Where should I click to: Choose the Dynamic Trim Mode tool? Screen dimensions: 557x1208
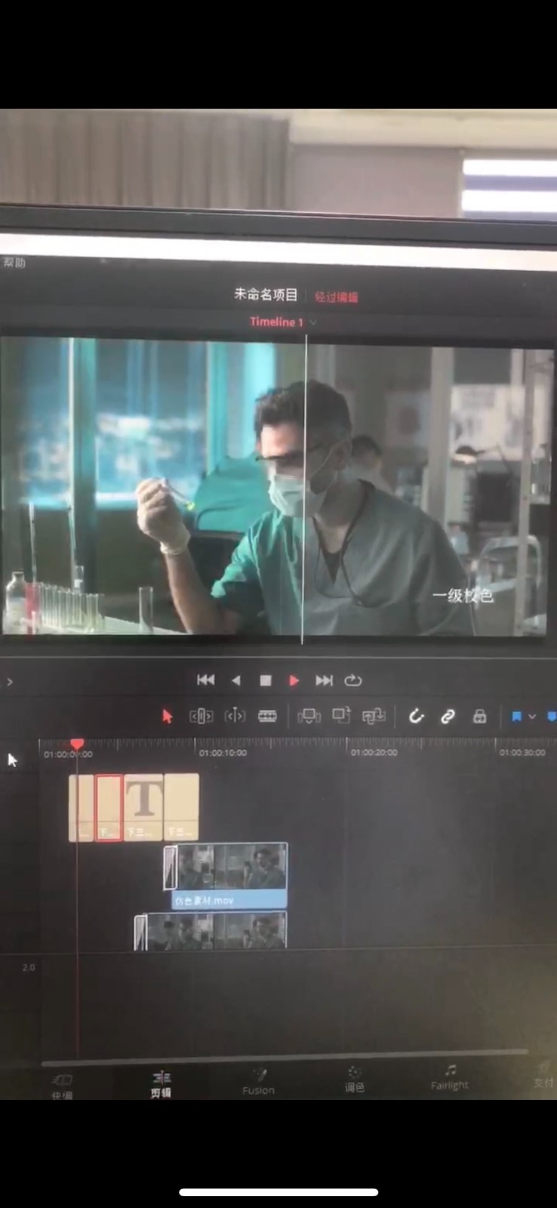pos(235,716)
